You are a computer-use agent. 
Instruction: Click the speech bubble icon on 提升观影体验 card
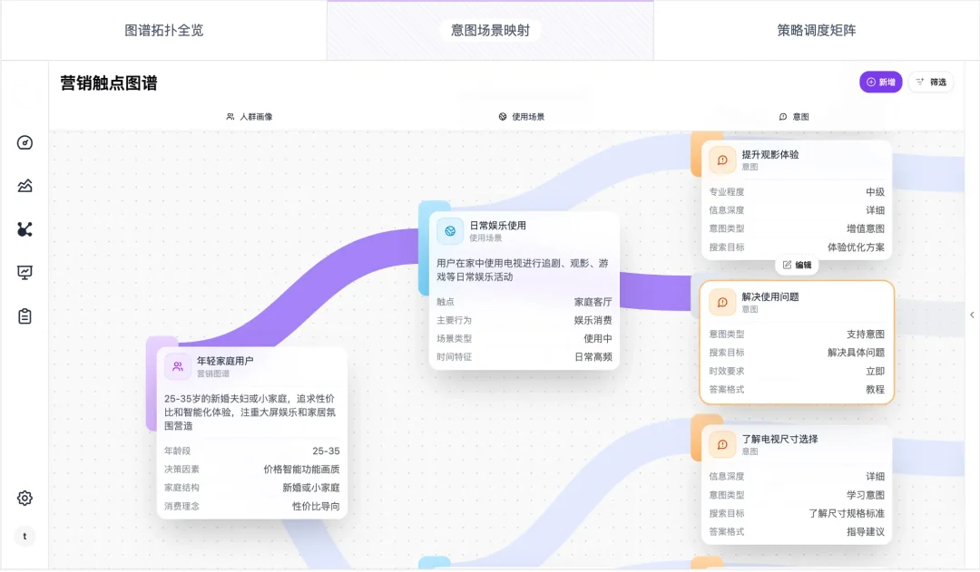click(721, 160)
